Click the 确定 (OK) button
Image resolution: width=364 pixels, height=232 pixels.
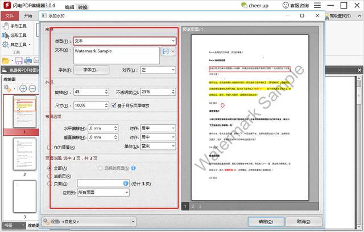[x=266, y=221]
